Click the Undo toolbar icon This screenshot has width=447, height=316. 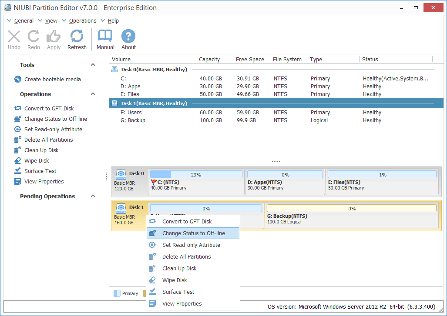14,37
